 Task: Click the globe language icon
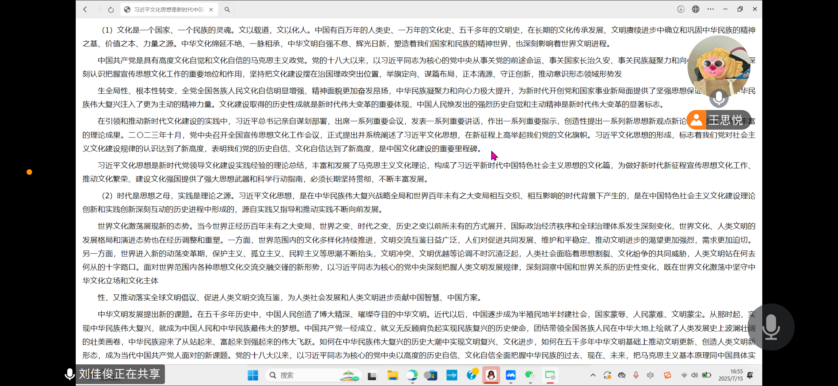pos(695,9)
